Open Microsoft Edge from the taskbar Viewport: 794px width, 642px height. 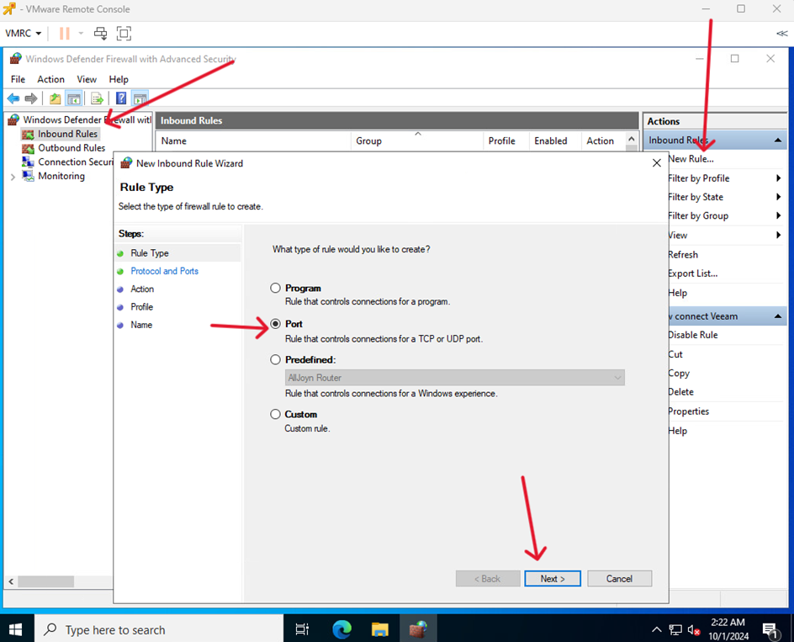click(x=341, y=629)
